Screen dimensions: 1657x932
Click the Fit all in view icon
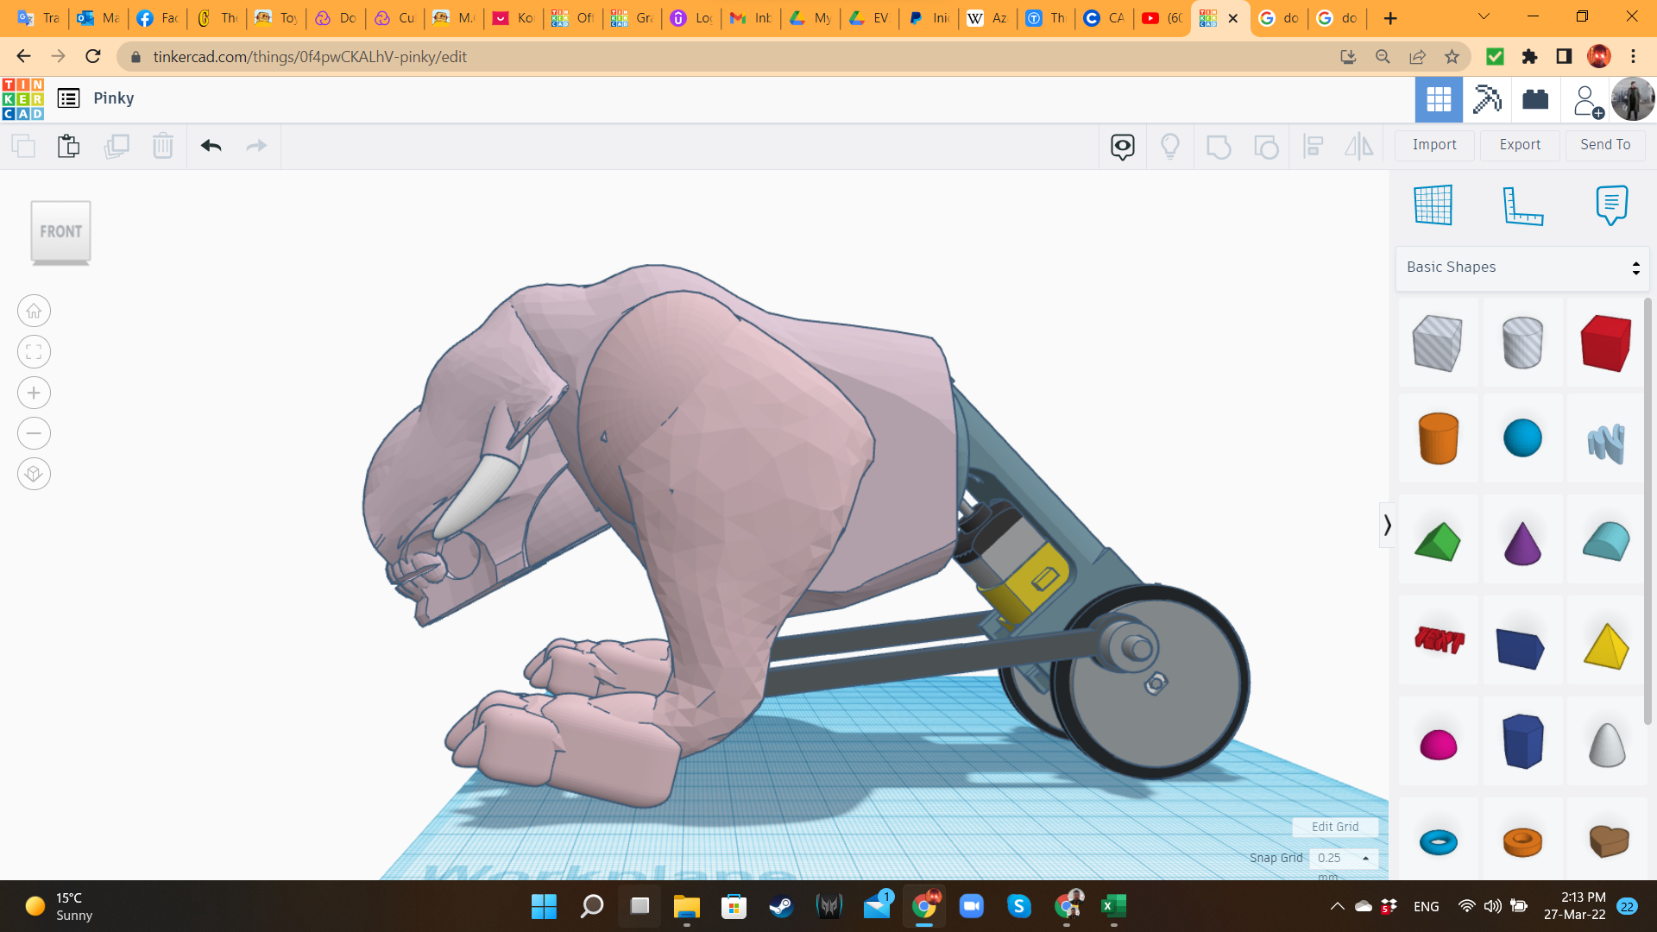pos(34,352)
